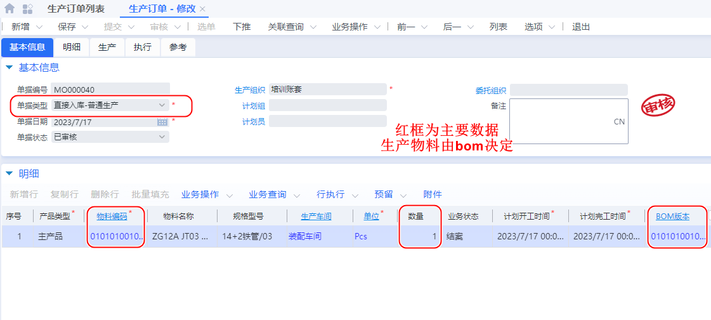Screen dimensions: 711x320
Task: Click the home icon in tab bar
Action: pyautogui.click(x=10, y=9)
